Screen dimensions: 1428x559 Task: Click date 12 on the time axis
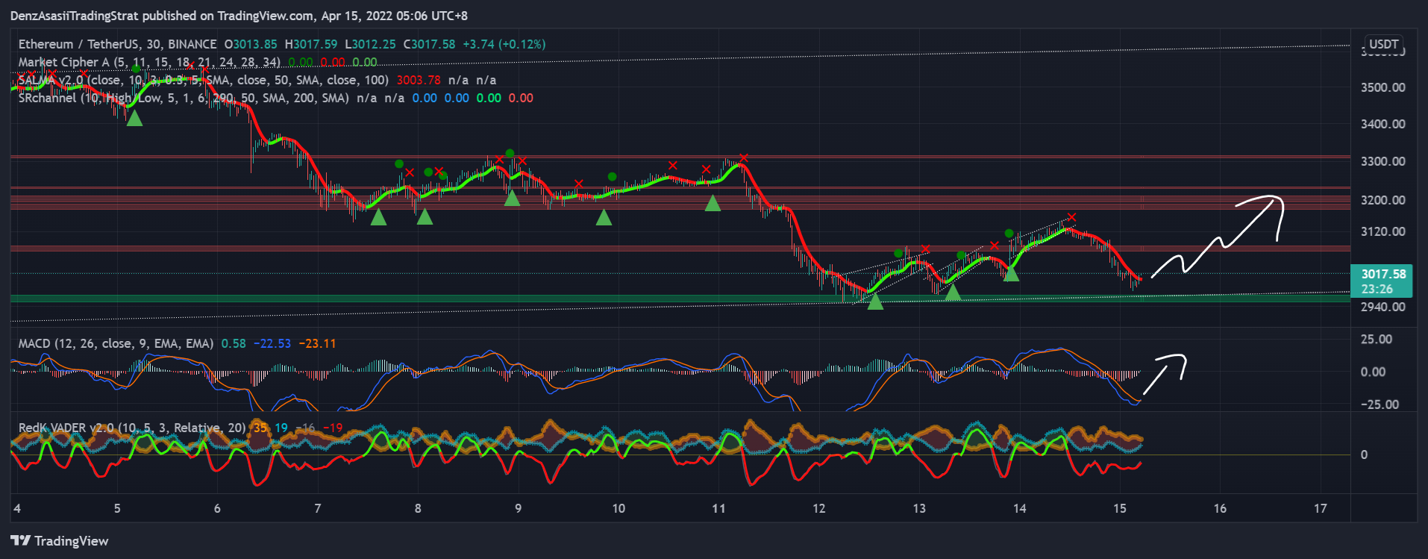tap(819, 508)
